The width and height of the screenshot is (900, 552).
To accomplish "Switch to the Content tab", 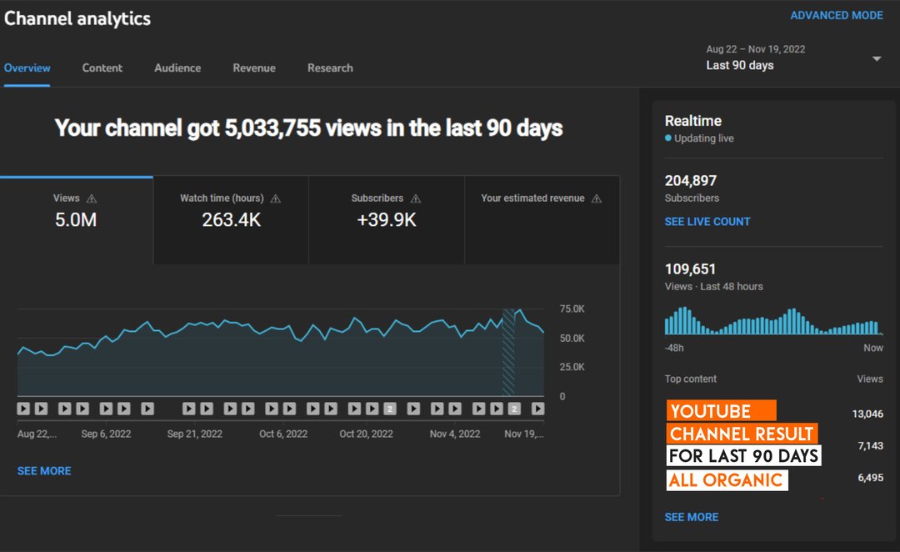I will tap(102, 68).
